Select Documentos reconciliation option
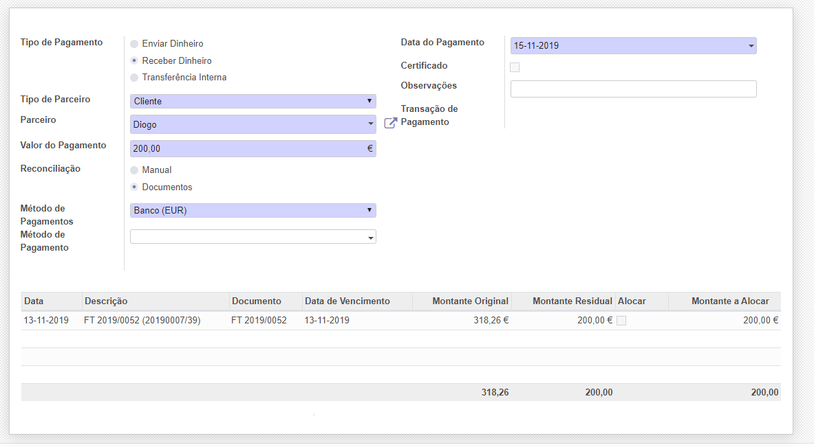Viewport: 814px width, 447px height. coord(134,187)
